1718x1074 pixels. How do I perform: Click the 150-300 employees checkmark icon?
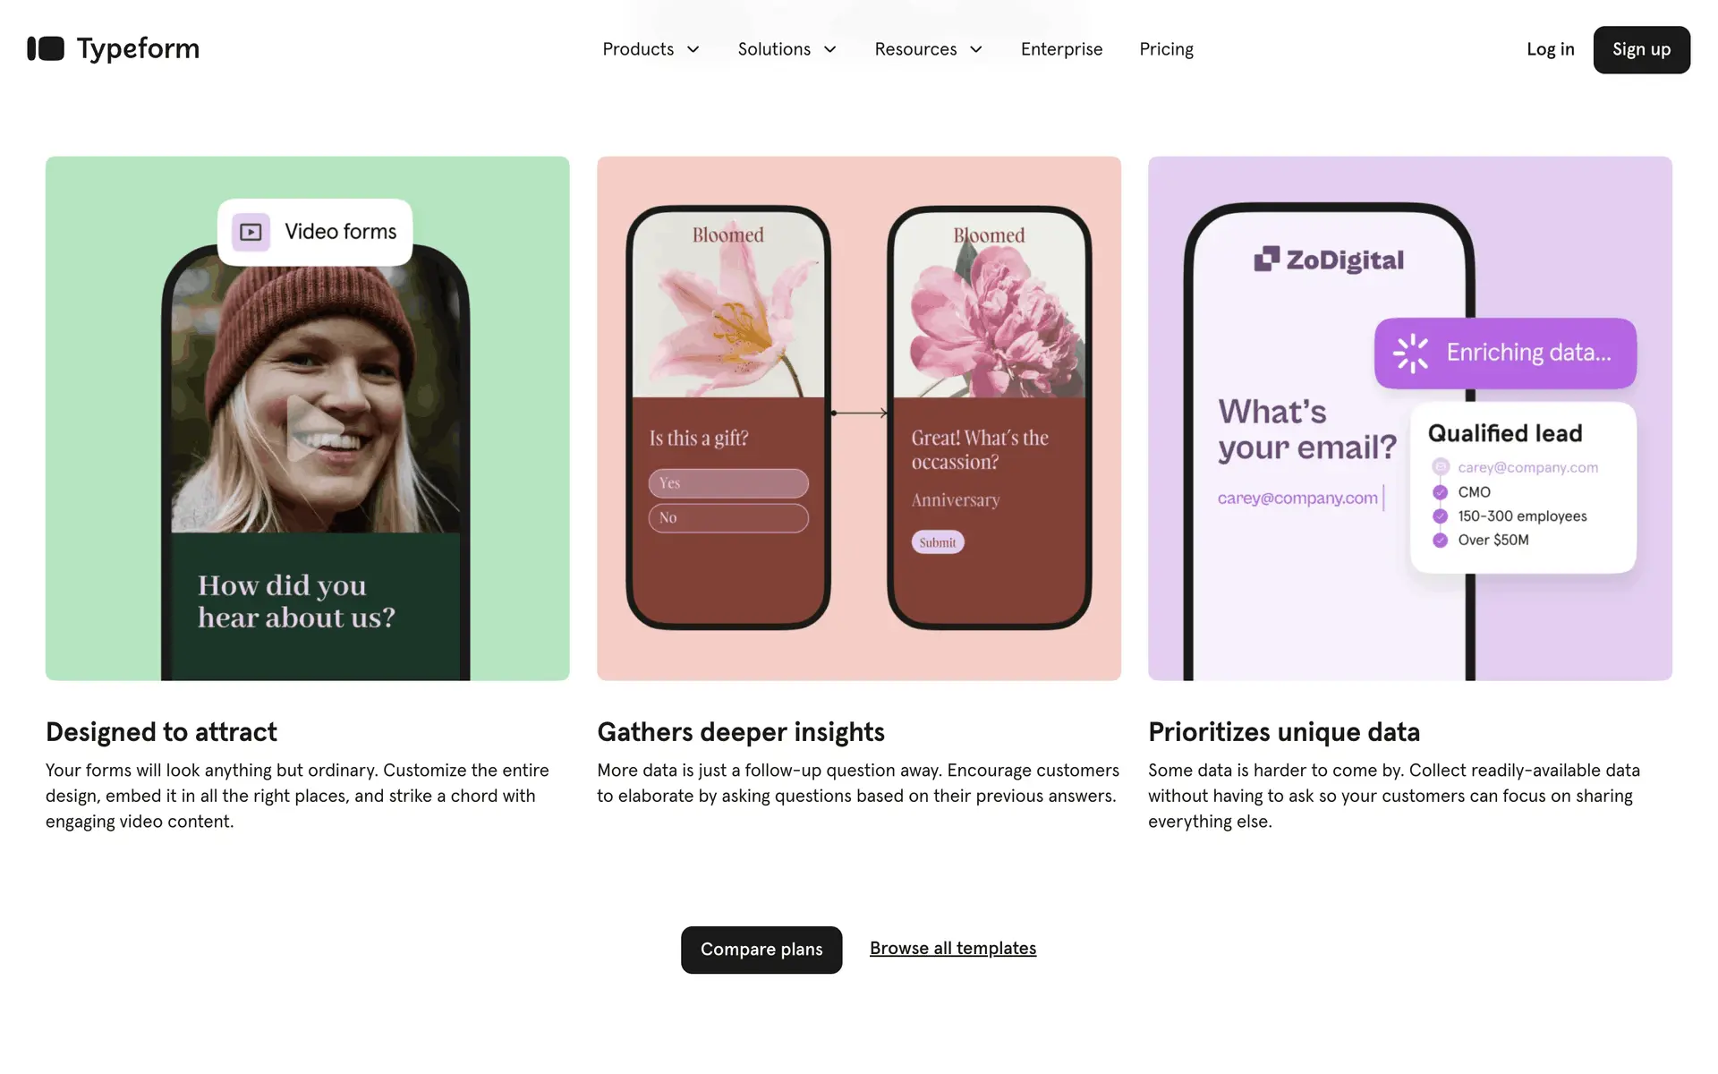pos(1440,516)
